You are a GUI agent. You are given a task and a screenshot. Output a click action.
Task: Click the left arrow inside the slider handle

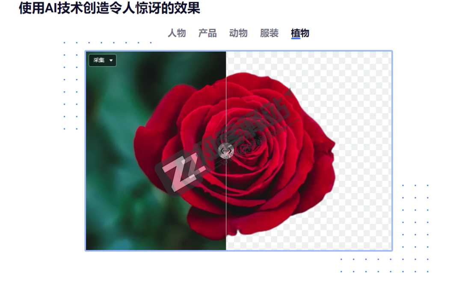coord(222,151)
